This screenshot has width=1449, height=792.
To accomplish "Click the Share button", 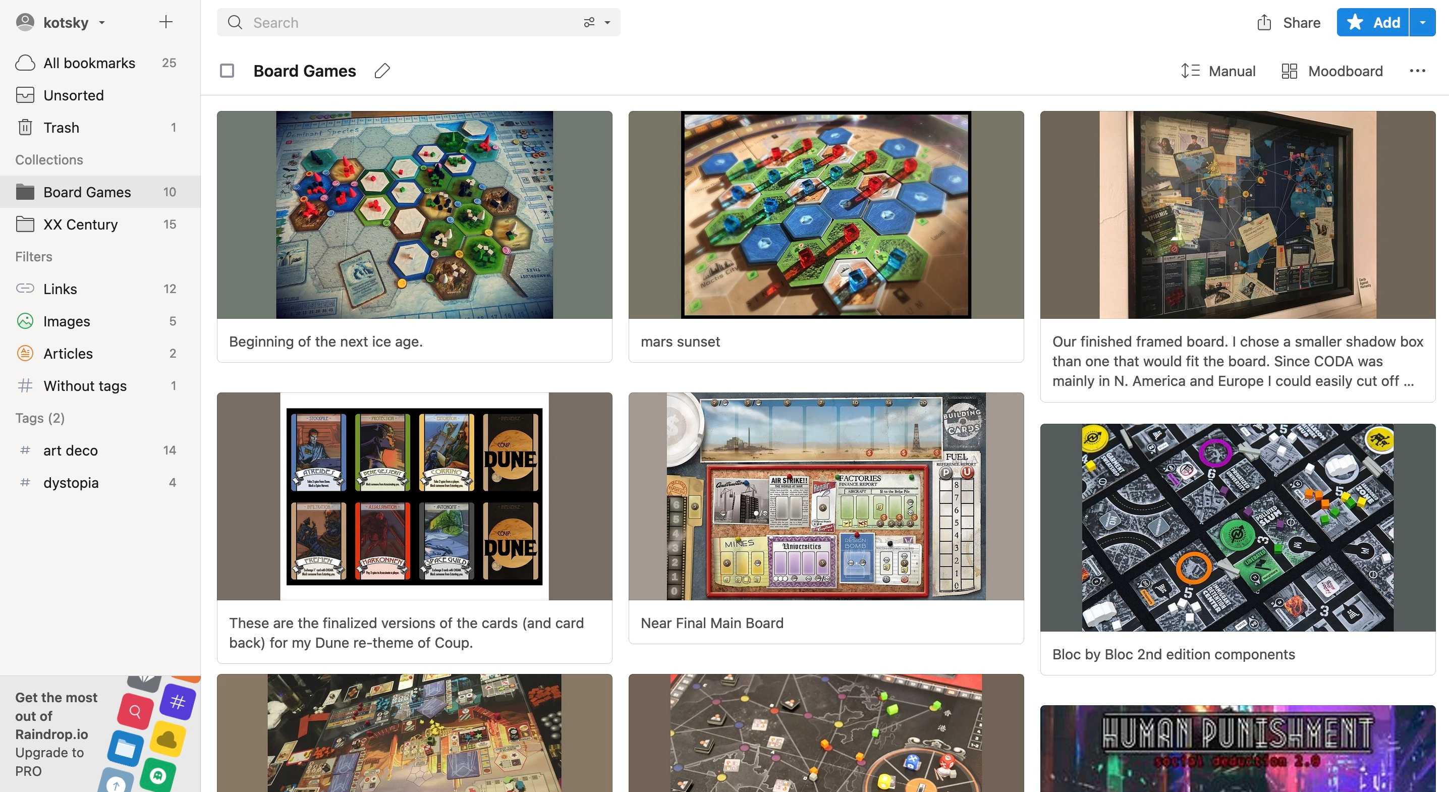I will coord(1289,23).
